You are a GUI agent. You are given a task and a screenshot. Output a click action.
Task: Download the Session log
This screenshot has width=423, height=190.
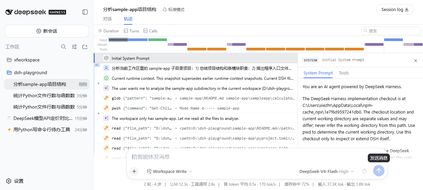click(x=395, y=9)
